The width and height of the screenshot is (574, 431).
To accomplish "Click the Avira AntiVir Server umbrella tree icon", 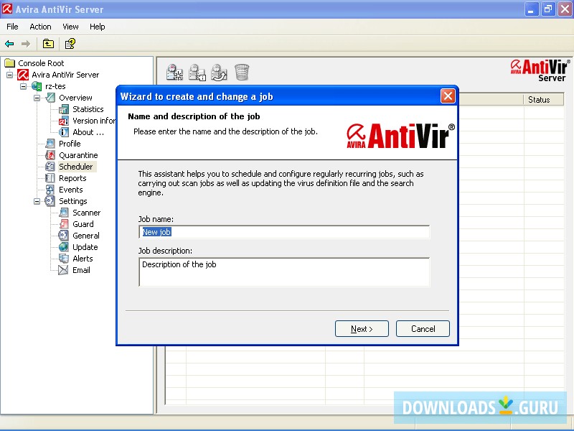I will [x=23, y=75].
